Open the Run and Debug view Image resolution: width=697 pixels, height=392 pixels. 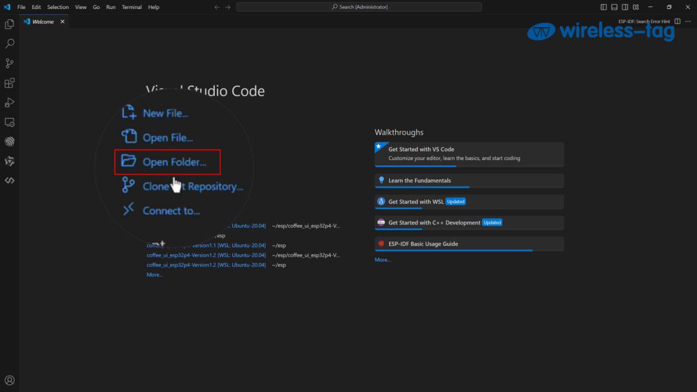click(x=10, y=103)
